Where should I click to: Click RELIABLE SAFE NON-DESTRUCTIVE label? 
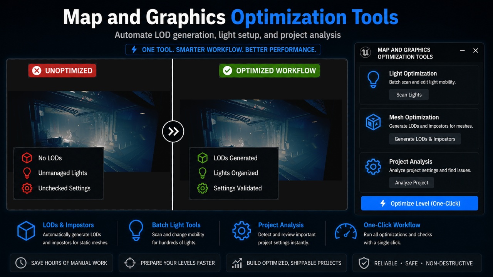coord(423,264)
